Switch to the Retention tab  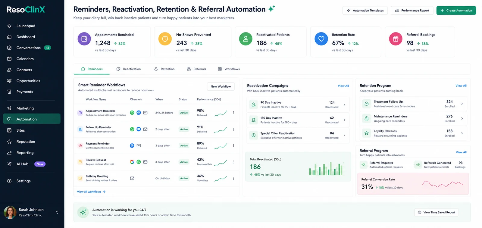164,69
